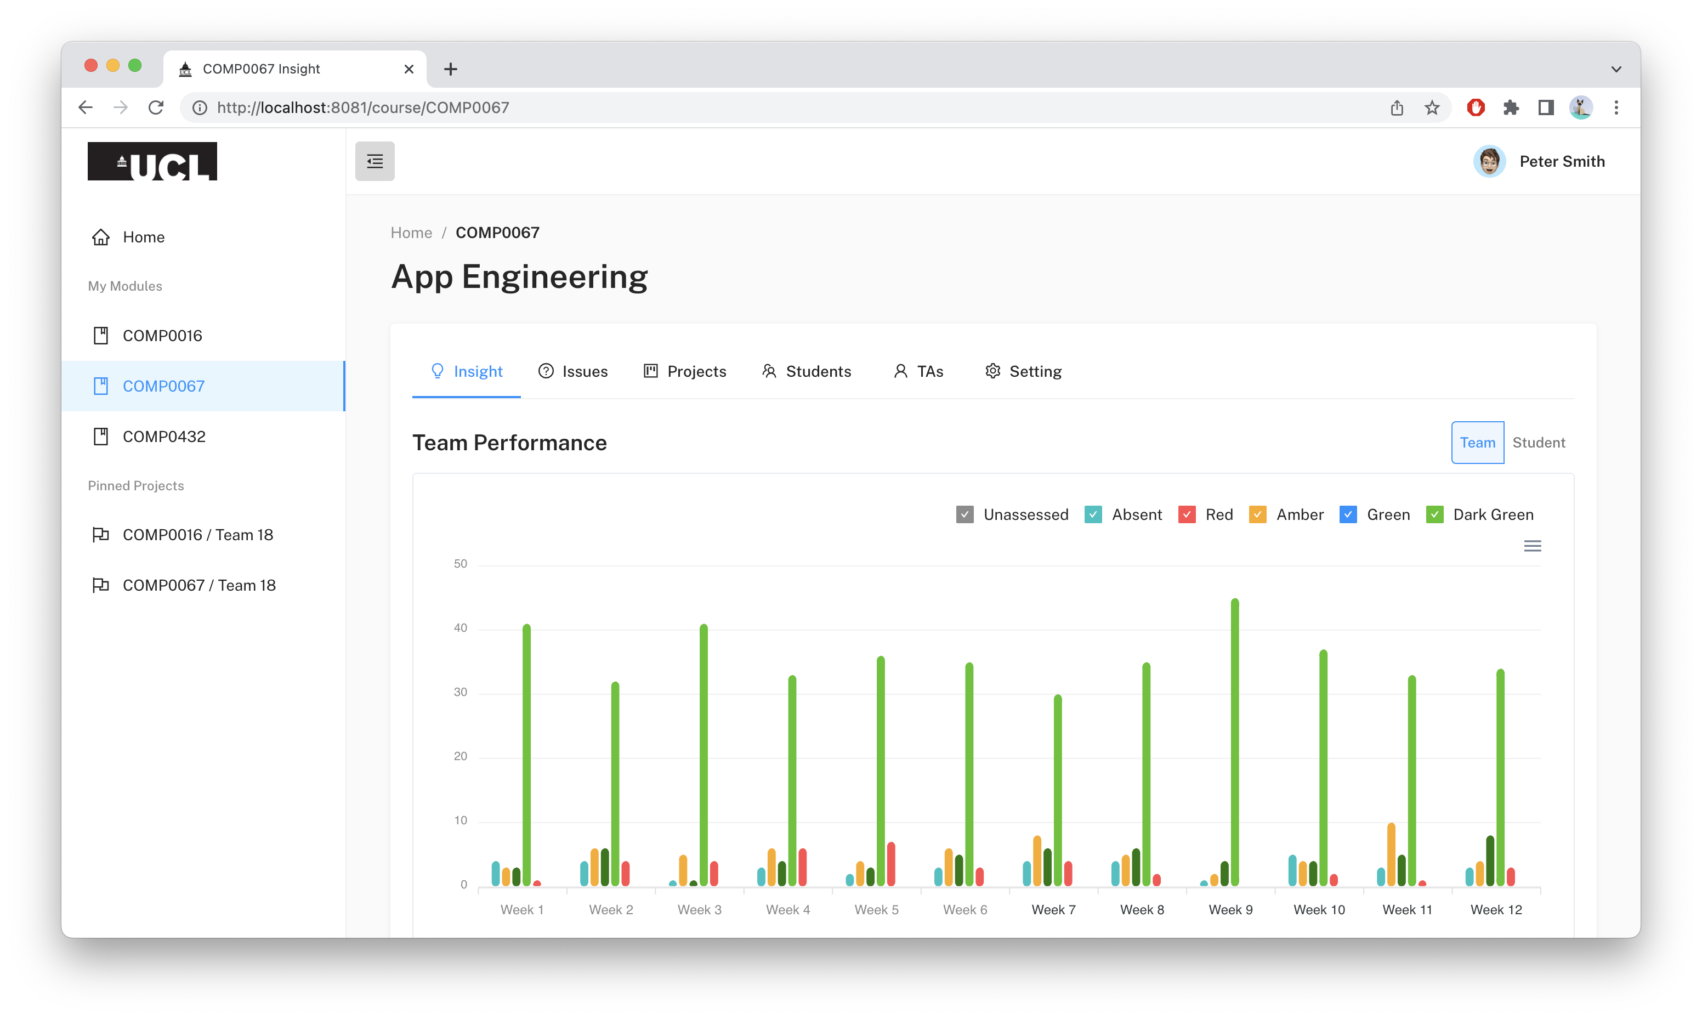Toggle the Absent series checkbox
The width and height of the screenshot is (1702, 1019).
pyautogui.click(x=1093, y=514)
